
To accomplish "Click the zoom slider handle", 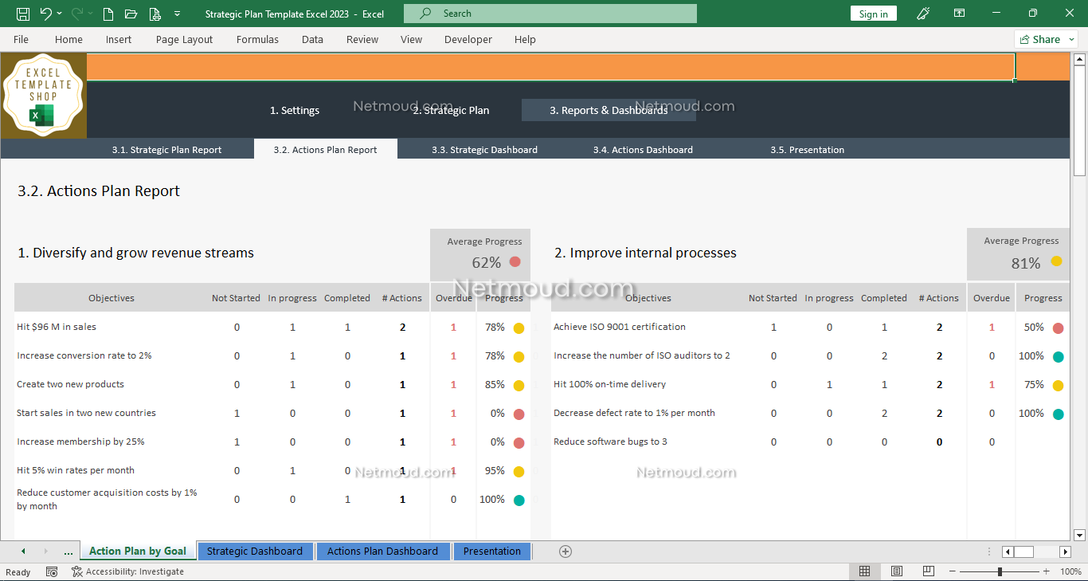I will 1000,571.
